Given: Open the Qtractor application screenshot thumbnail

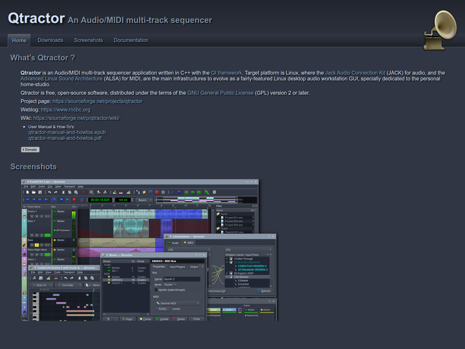Looking at the screenshot, I should [149, 250].
